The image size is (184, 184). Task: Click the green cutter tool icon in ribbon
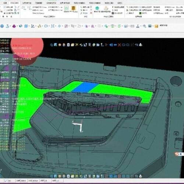[x=66, y=8]
